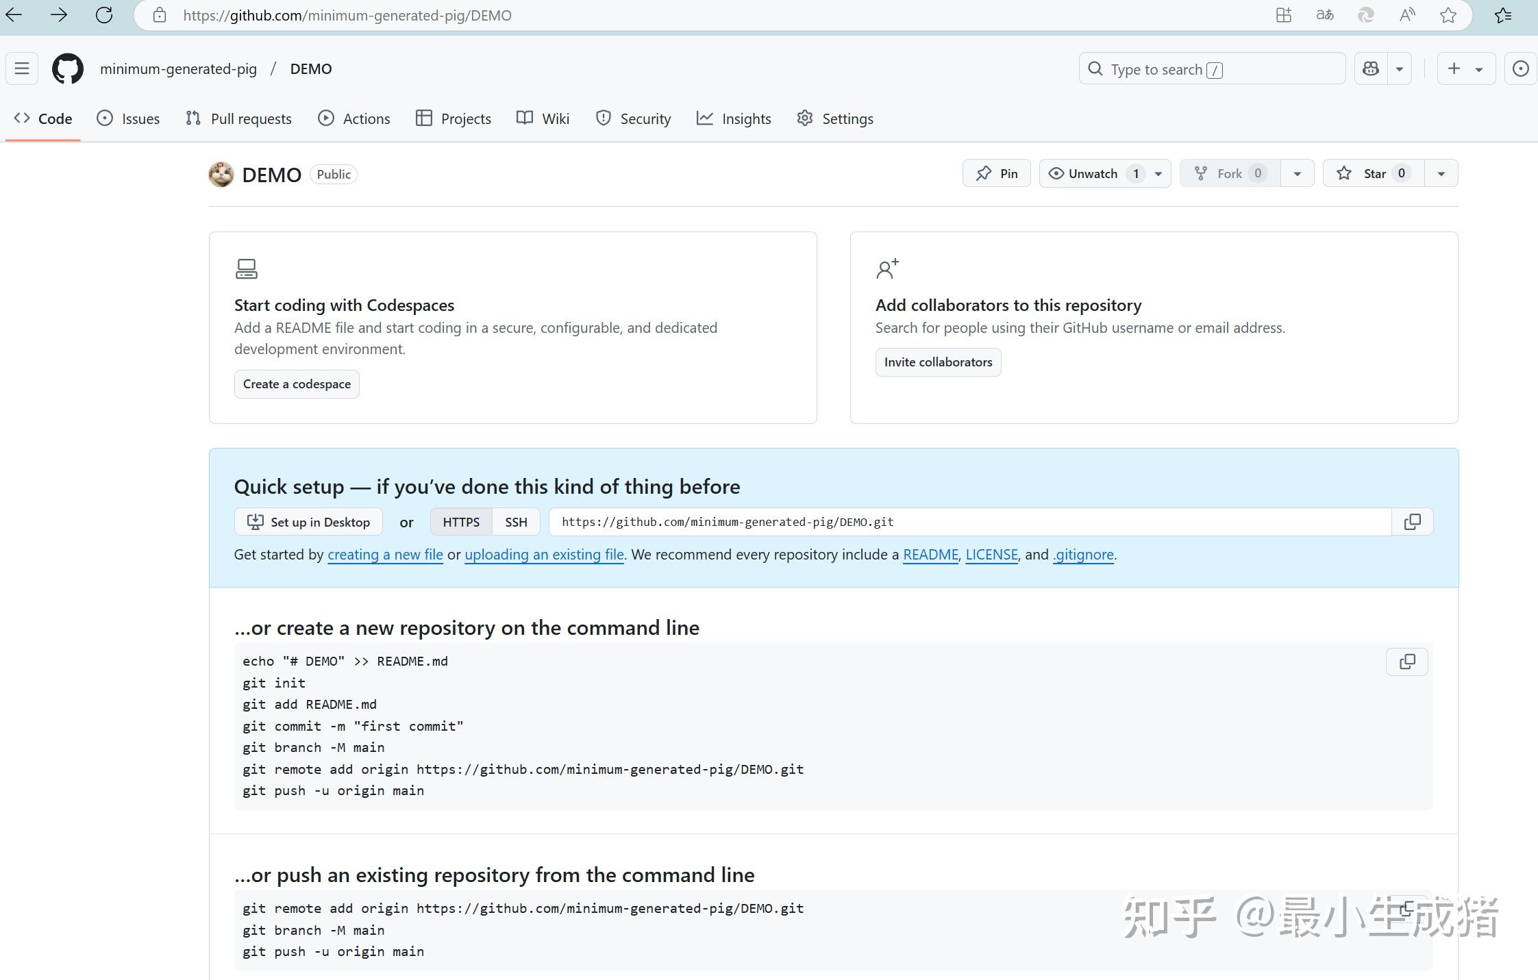Expand the Star options dropdown
The image size is (1538, 980).
pos(1440,173)
